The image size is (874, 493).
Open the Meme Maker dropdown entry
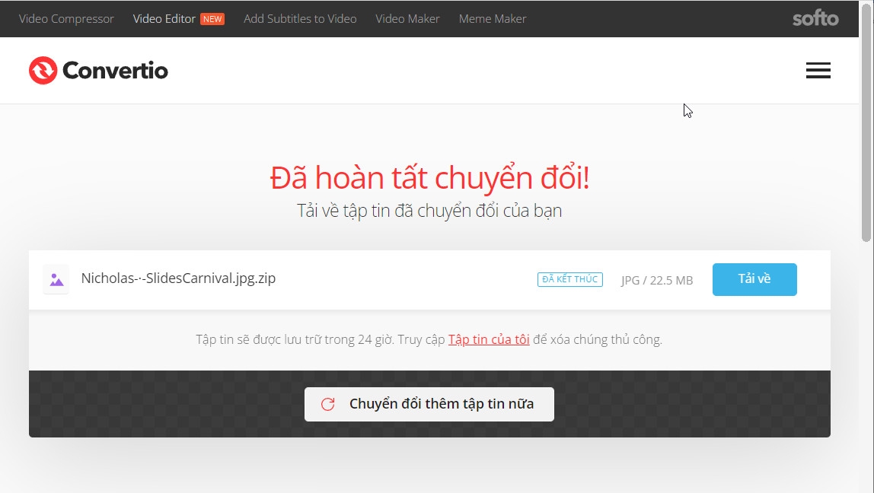492,18
